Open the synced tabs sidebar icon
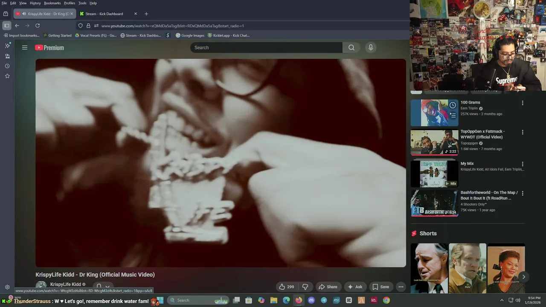The width and height of the screenshot is (546, 307). point(7,56)
